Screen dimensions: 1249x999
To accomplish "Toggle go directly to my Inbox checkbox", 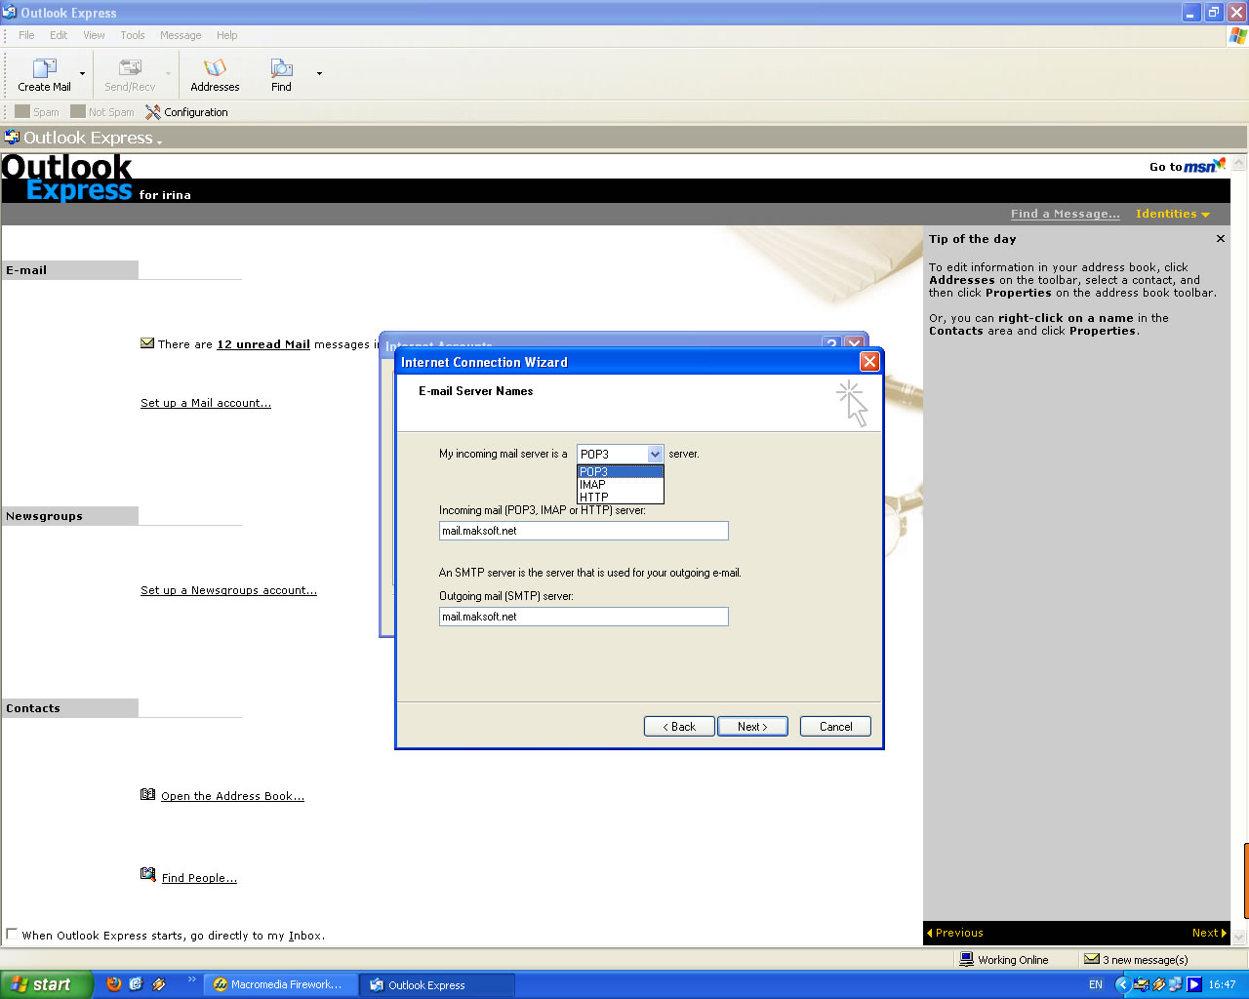I will (x=12, y=934).
